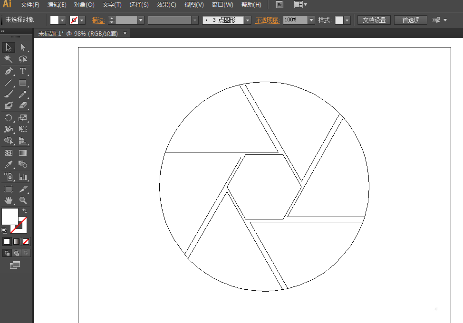Set fill mode to None
The width and height of the screenshot is (463, 323).
point(26,242)
